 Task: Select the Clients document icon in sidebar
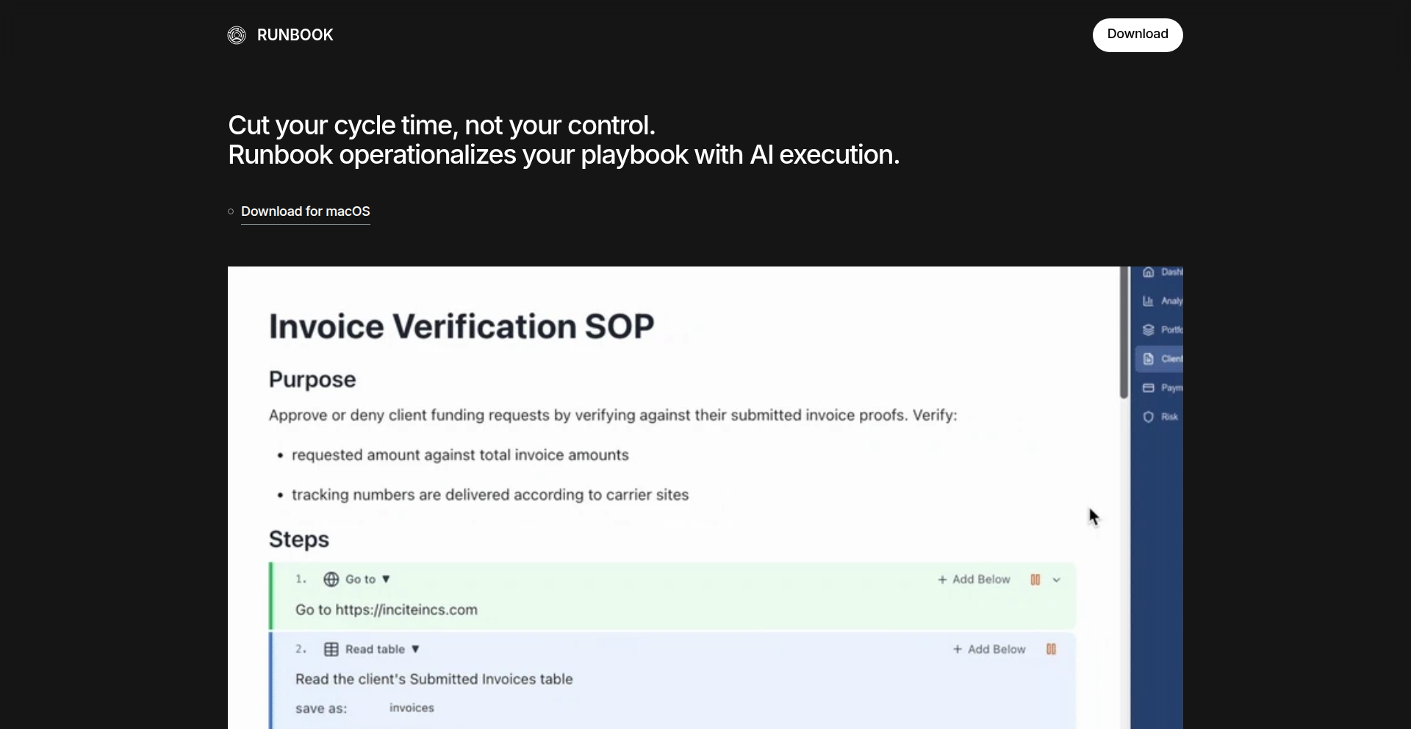[x=1149, y=359]
